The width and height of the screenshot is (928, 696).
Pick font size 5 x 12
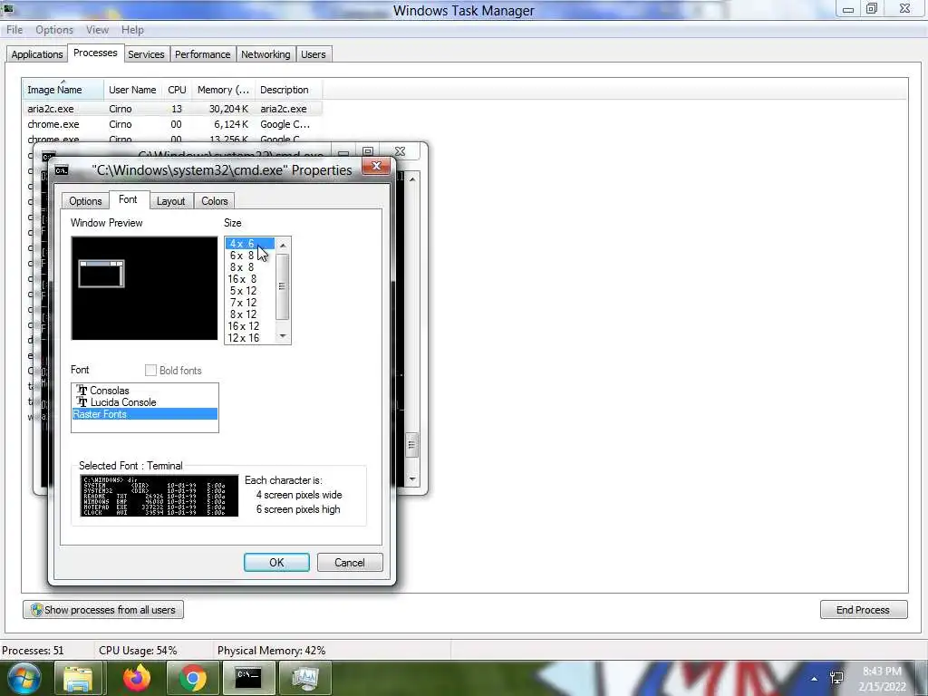tap(250, 291)
